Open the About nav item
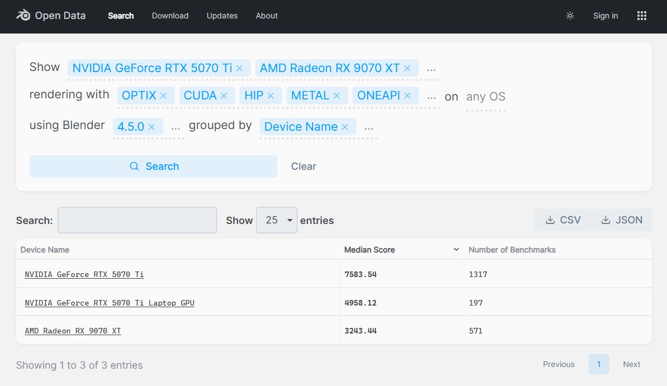667x386 pixels. pyautogui.click(x=266, y=16)
